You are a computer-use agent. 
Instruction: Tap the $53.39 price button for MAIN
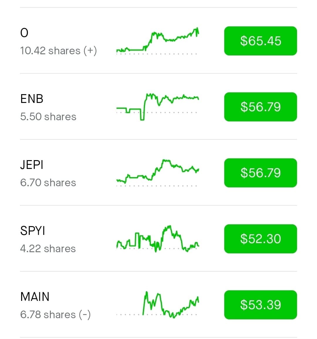point(260,305)
